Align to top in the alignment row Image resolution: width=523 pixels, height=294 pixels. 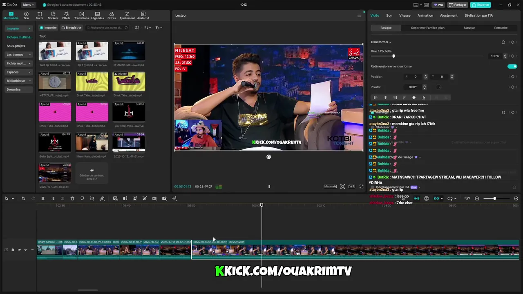coord(404,98)
